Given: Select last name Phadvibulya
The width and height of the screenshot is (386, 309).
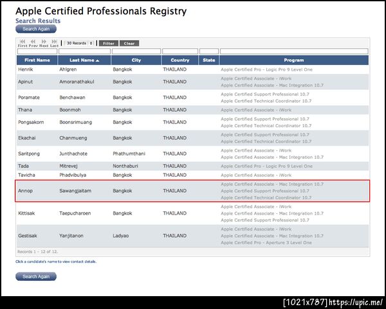Looking at the screenshot, I should (x=73, y=175).
